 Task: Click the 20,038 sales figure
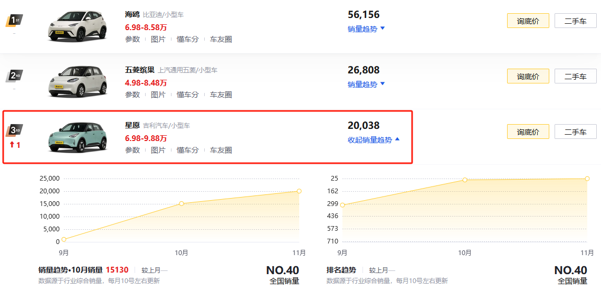click(x=364, y=126)
